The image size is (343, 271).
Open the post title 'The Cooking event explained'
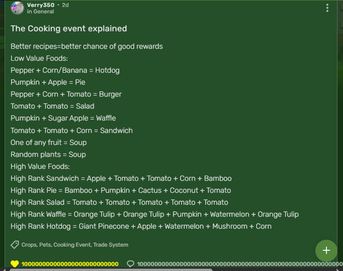(x=69, y=29)
